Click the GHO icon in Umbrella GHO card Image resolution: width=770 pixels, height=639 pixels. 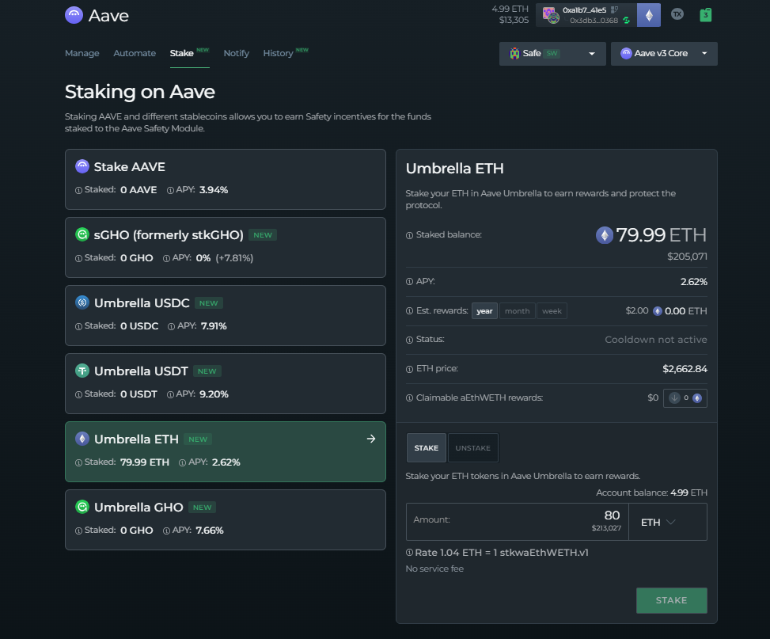pyautogui.click(x=82, y=507)
